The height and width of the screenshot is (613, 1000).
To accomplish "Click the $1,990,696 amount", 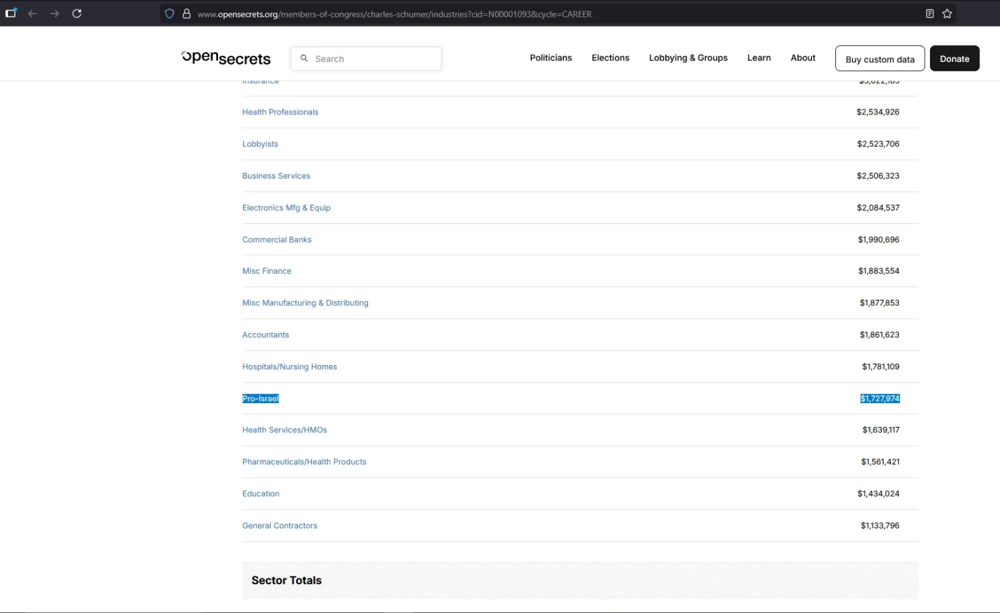I will click(x=879, y=240).
